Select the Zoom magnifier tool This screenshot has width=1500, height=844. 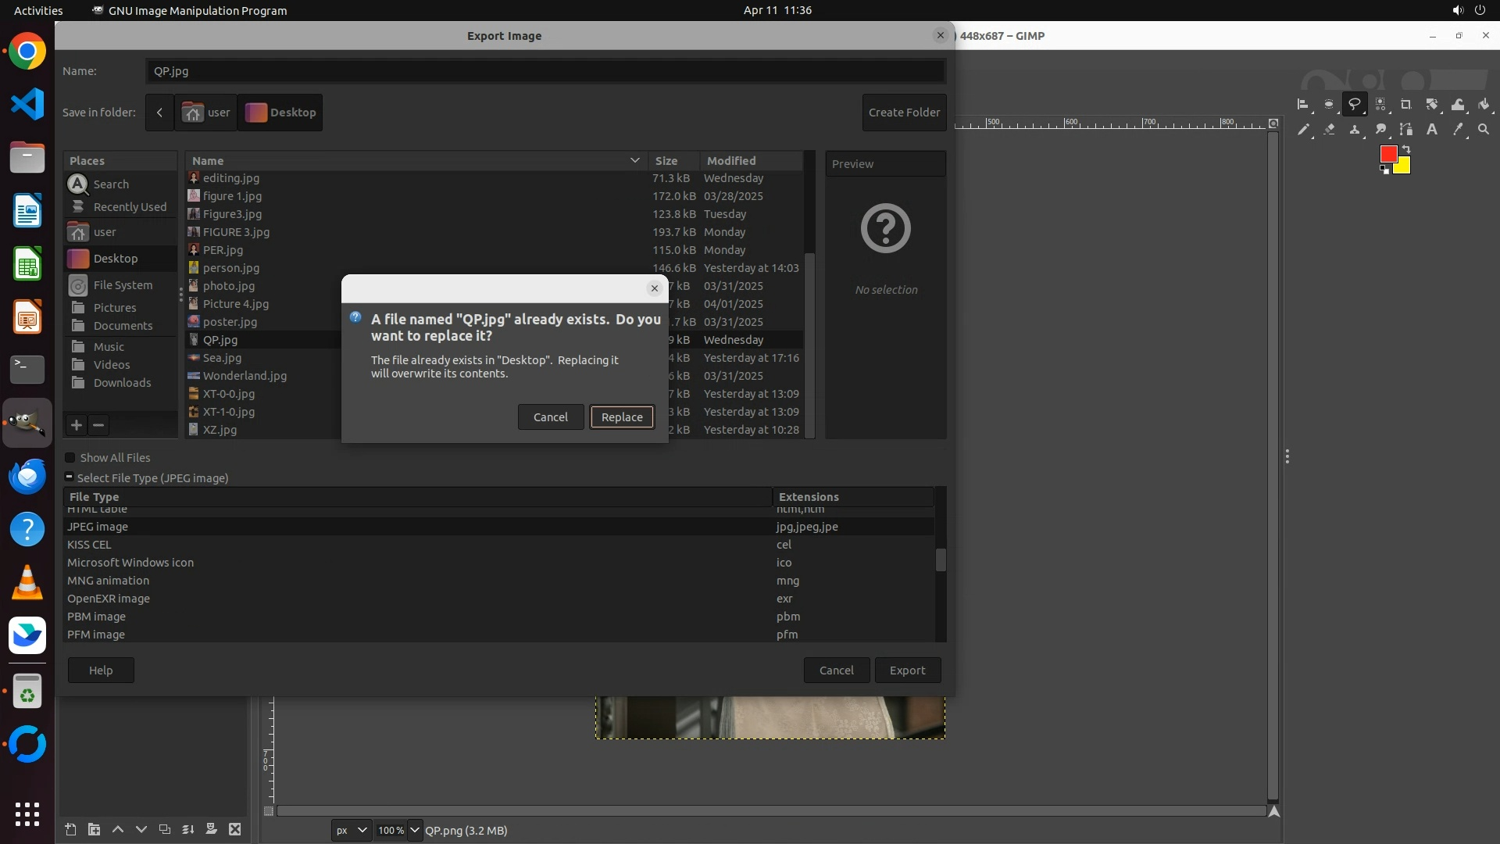(1483, 130)
